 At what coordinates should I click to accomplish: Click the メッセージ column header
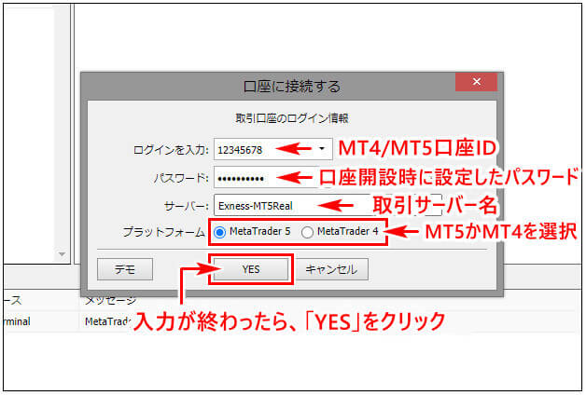tap(110, 301)
